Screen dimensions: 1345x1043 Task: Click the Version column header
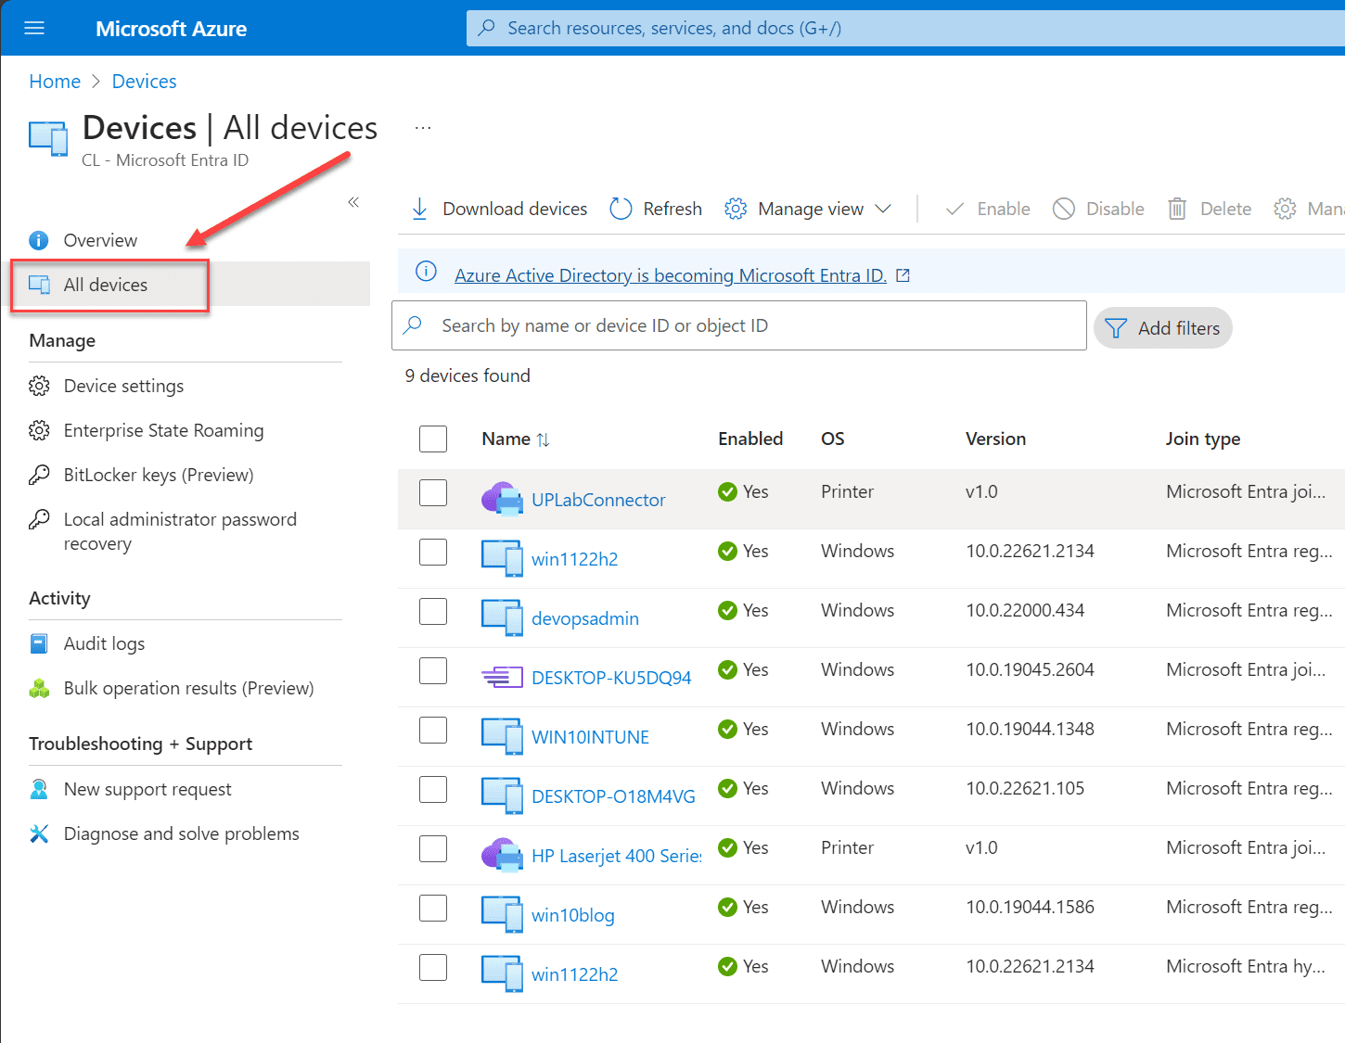pyautogui.click(x=995, y=439)
